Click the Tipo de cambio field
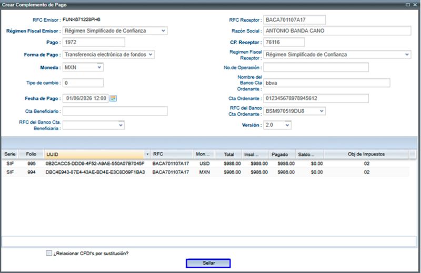The image size is (421, 273). (83, 83)
